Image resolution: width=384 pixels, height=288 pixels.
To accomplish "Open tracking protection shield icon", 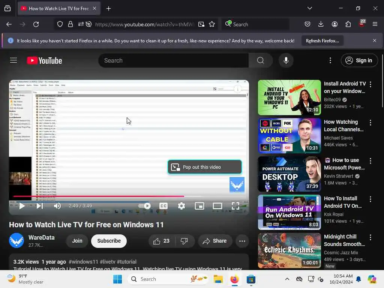I will coord(60,24).
